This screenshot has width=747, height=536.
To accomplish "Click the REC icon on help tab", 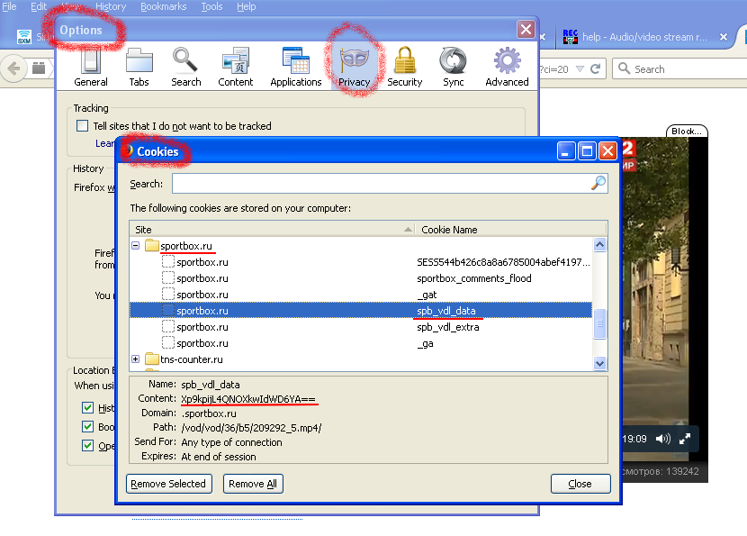I will pyautogui.click(x=571, y=37).
